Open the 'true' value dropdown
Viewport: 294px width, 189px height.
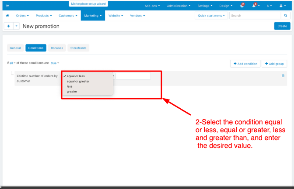tap(55, 63)
